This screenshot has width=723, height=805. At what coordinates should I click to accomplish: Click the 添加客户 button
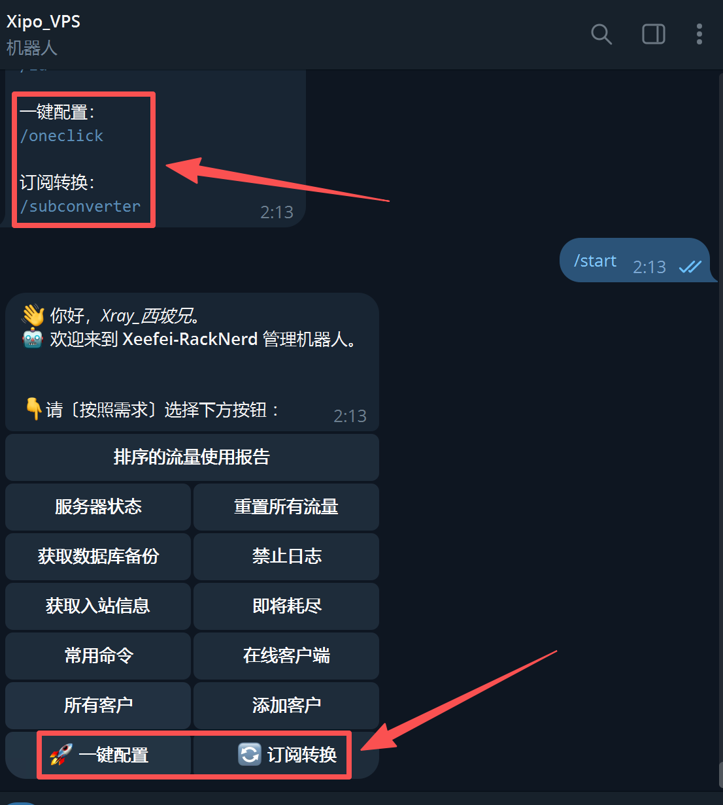(x=286, y=706)
